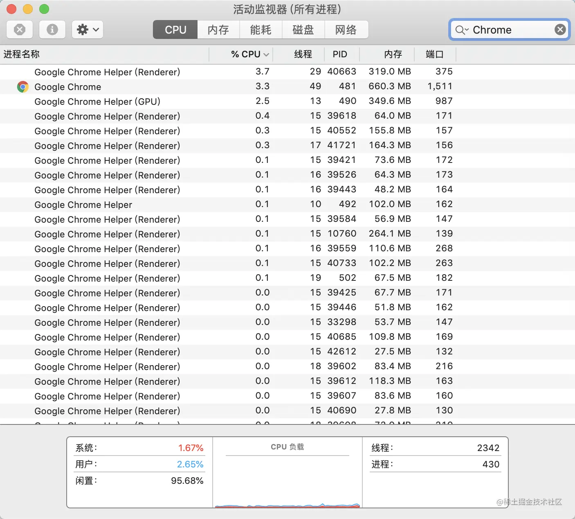Select plain Google Chrome Helper row
Image resolution: width=575 pixels, height=519 pixels.
click(x=287, y=205)
